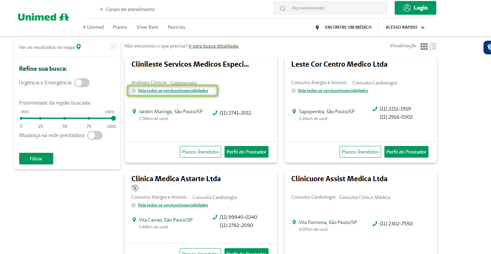Viewport: 491px width, 254px height.
Task: Click the location pin for Sapopemba
Action: pyautogui.click(x=294, y=111)
